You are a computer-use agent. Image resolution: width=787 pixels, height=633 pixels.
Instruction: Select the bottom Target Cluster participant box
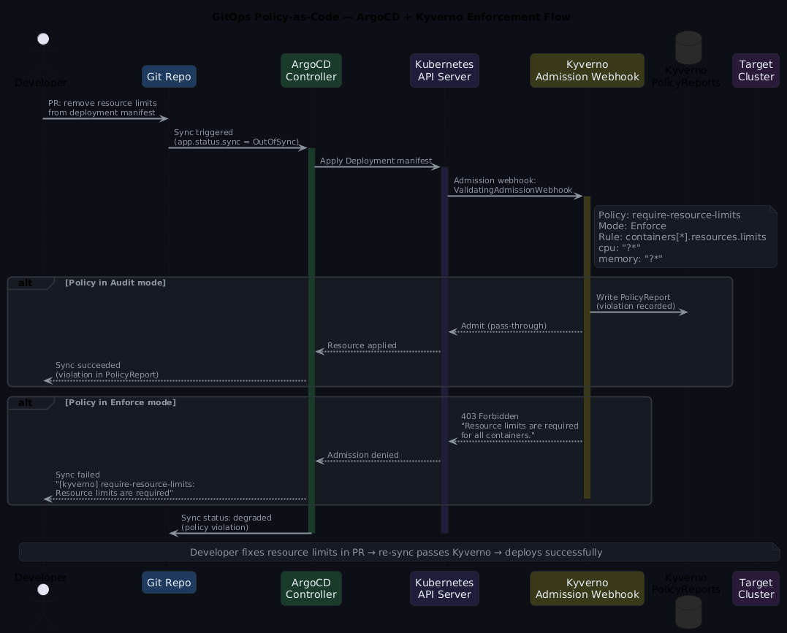(x=756, y=588)
